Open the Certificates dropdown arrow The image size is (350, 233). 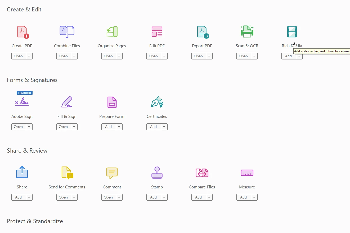pyautogui.click(x=164, y=127)
